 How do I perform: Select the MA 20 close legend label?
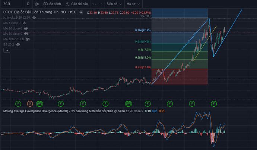pyautogui.click(x=13, y=28)
